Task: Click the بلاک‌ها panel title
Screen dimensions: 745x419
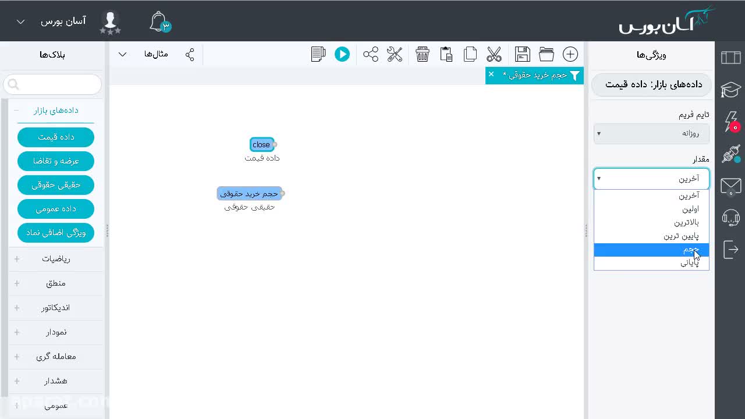Action: click(x=52, y=55)
